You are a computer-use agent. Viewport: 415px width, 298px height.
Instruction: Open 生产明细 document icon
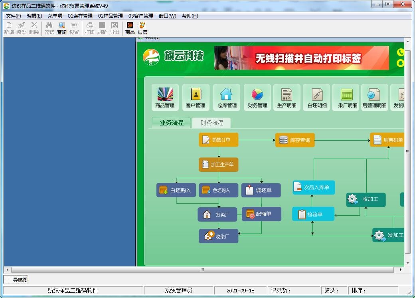click(x=287, y=97)
